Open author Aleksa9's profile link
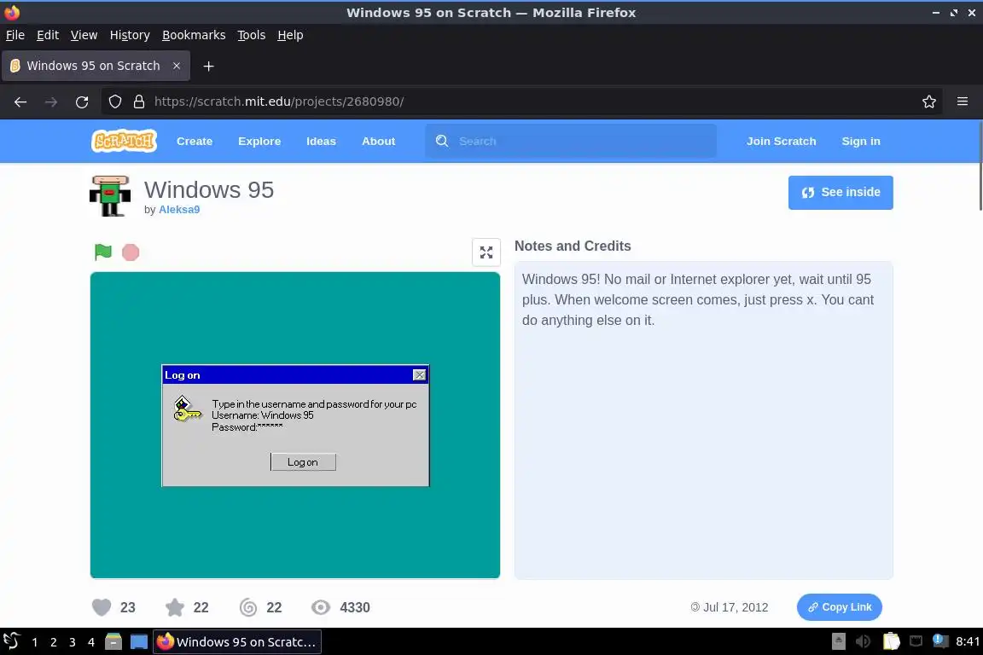 coord(179,209)
